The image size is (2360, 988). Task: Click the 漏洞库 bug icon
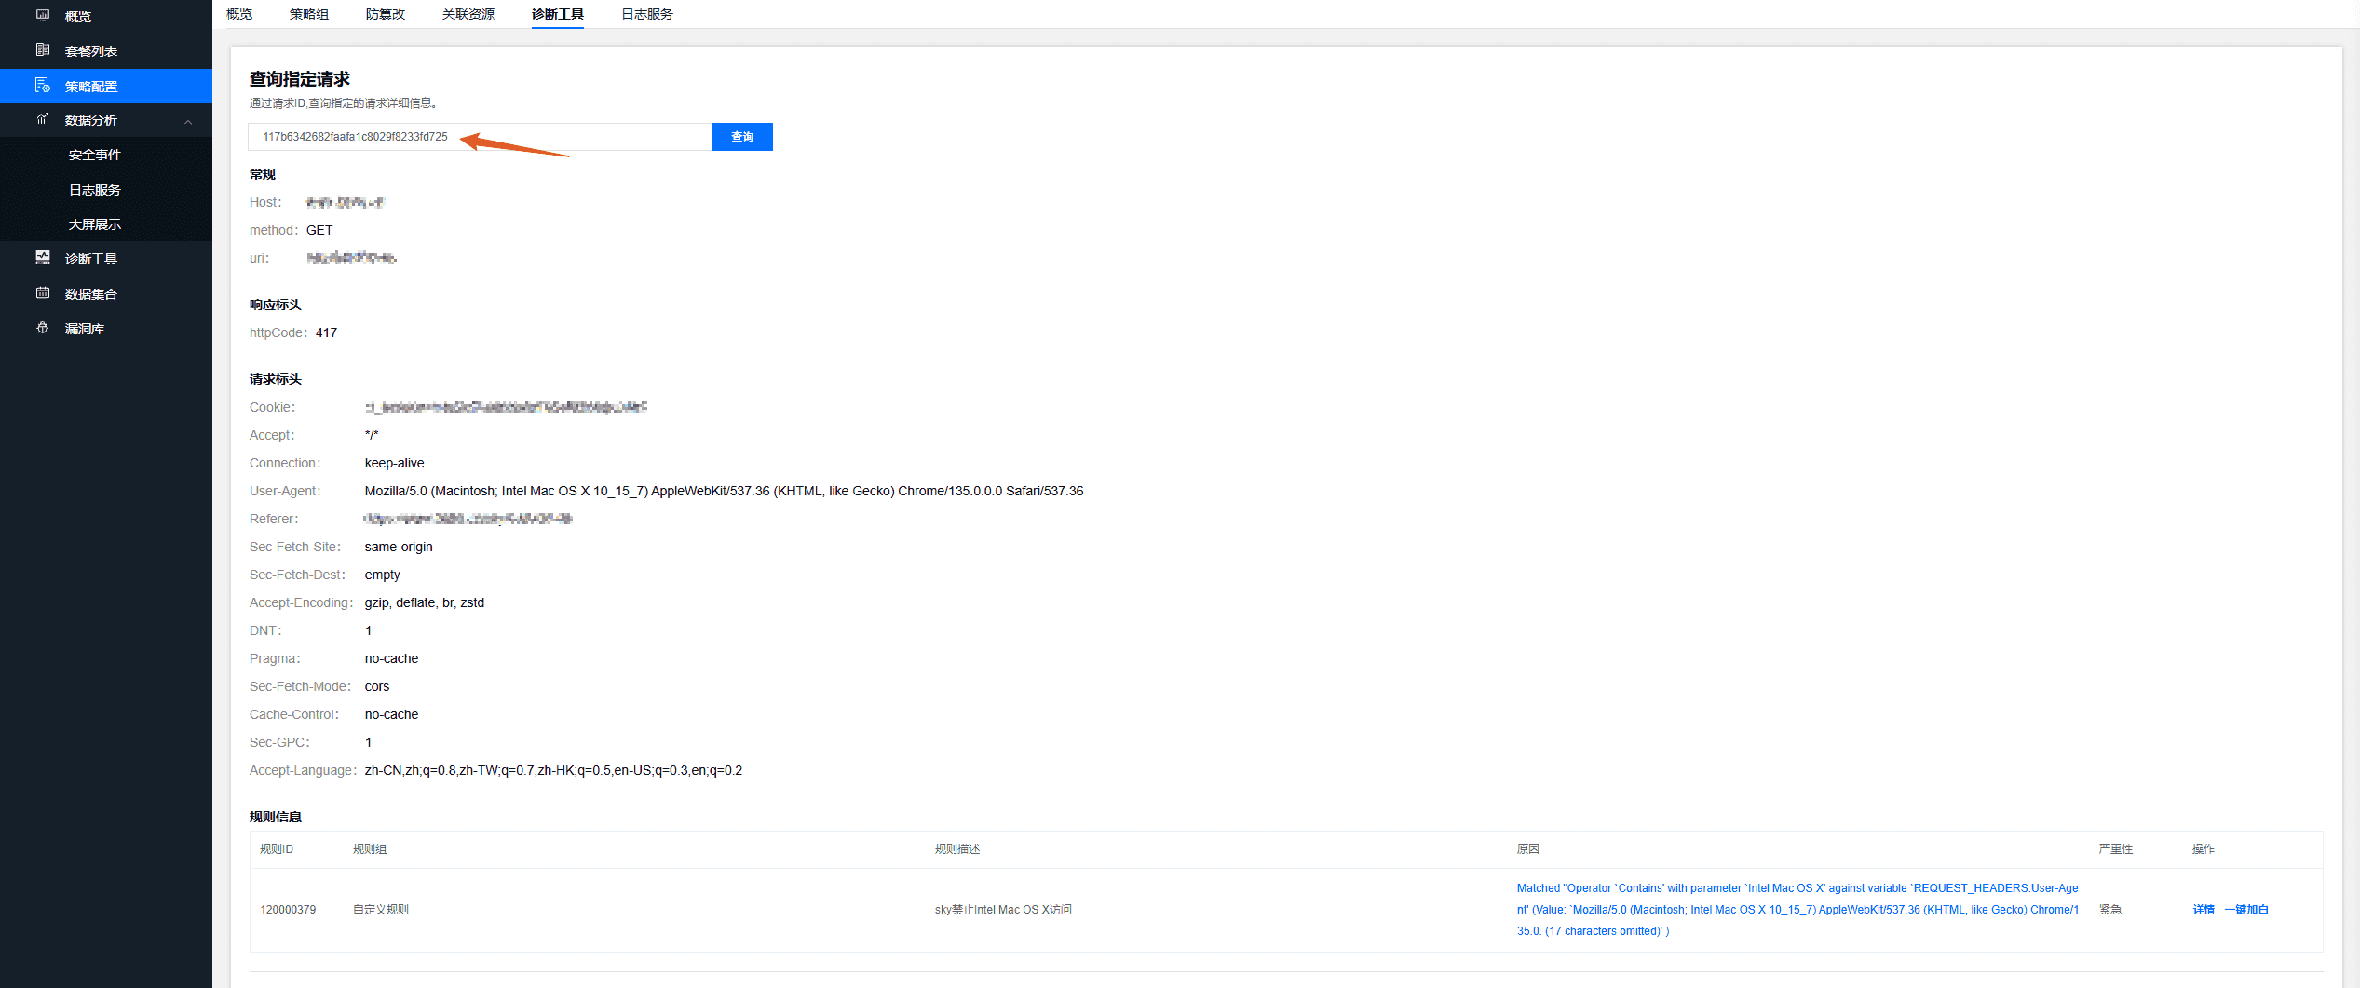tap(43, 328)
